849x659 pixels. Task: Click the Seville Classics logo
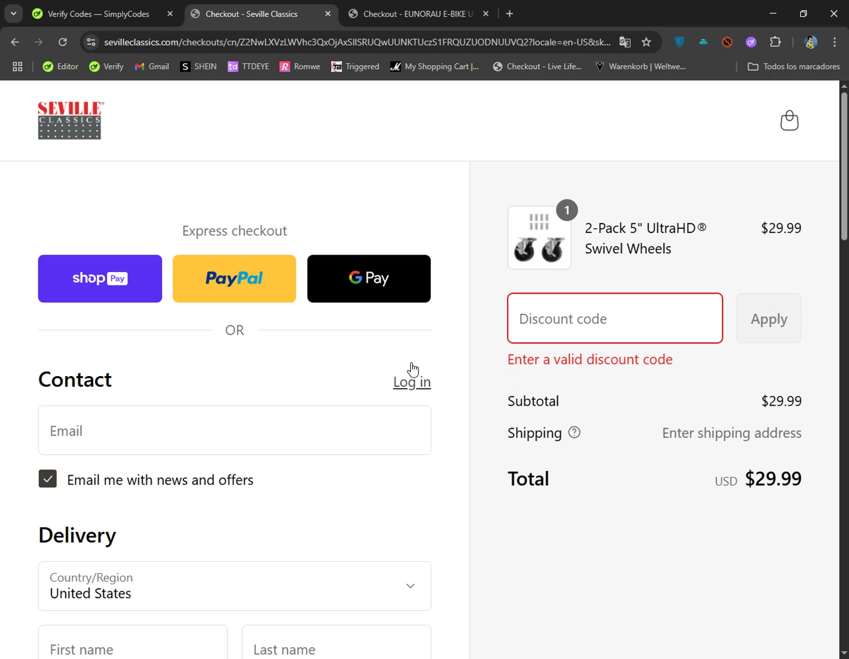point(71,120)
